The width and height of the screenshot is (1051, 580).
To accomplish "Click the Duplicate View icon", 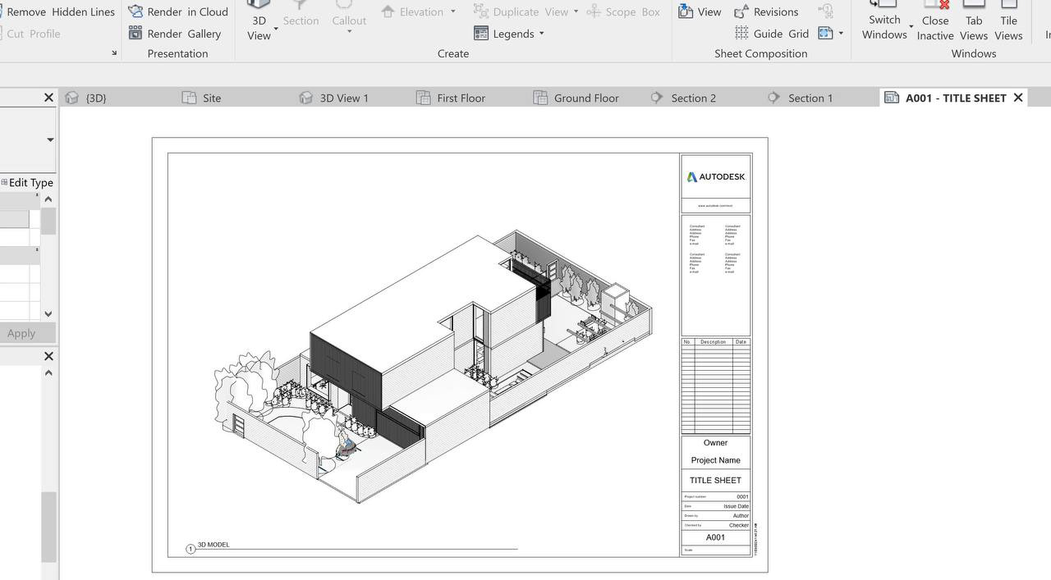I will 481,11.
